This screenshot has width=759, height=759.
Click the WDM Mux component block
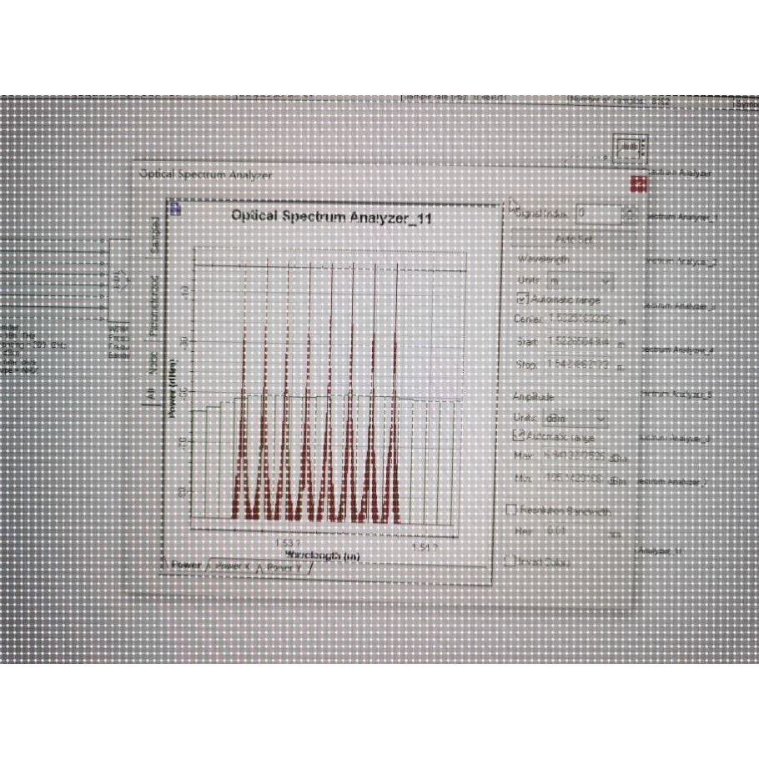tap(118, 281)
